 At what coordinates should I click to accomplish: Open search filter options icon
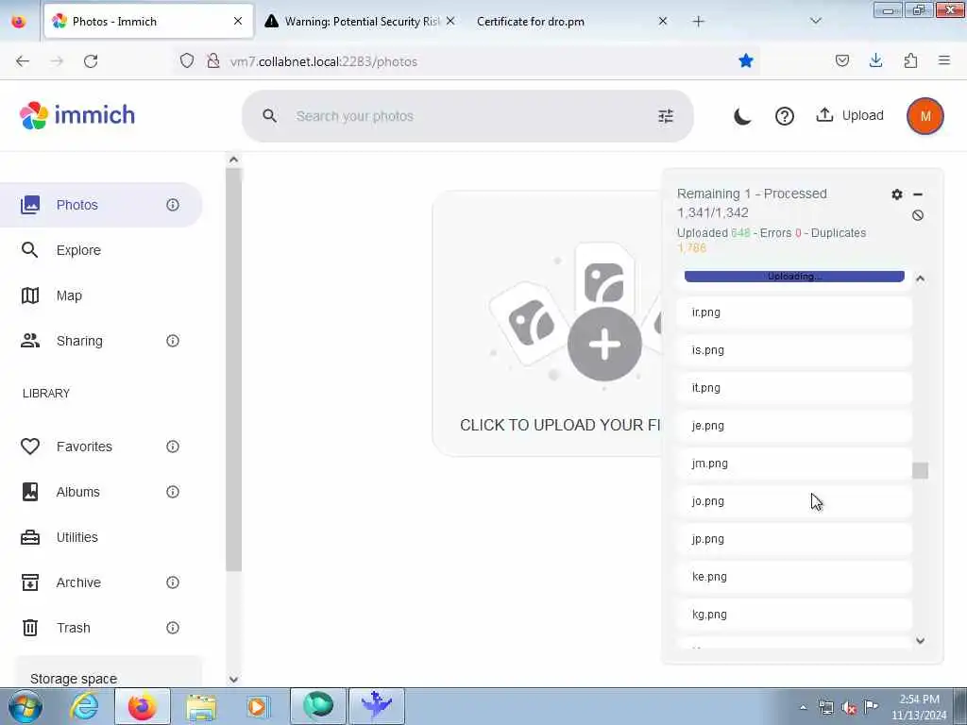coord(666,116)
